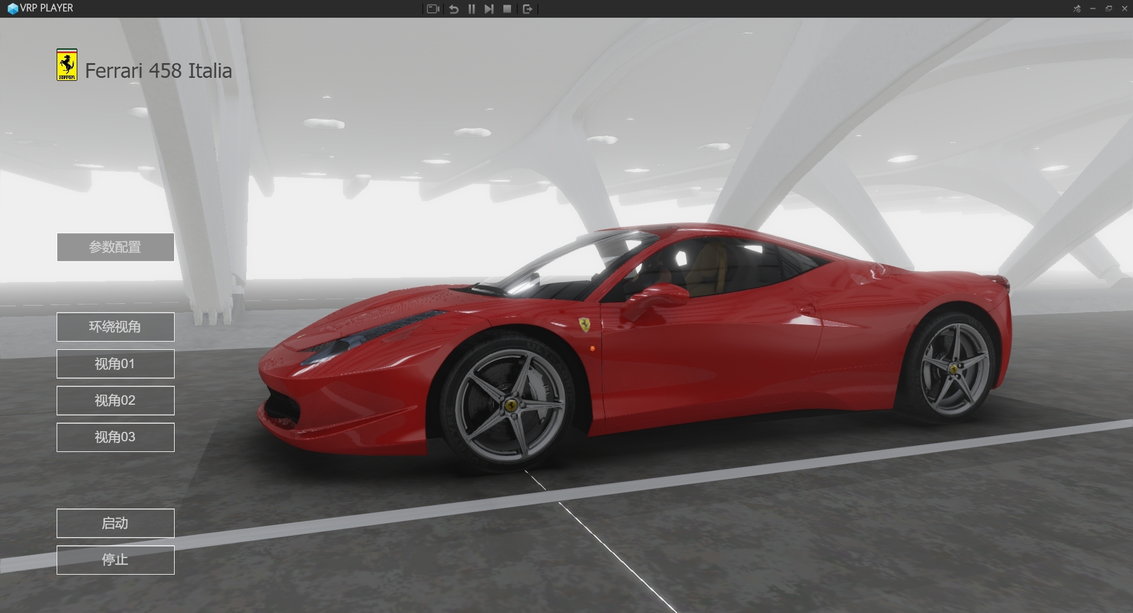Select the 环绕视角 orbit view button
Viewport: 1133px width, 613px height.
pos(116,327)
